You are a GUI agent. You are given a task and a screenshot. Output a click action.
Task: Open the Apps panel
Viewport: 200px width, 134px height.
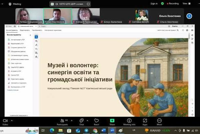tap(145, 121)
